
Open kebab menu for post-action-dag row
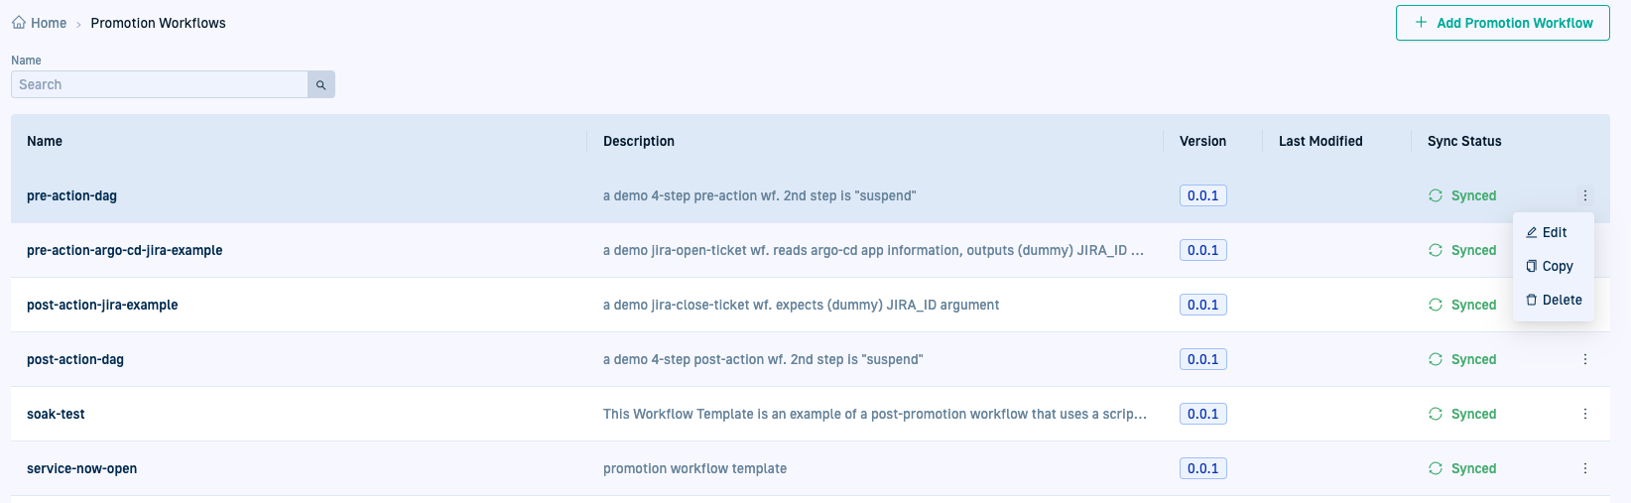[1584, 359]
